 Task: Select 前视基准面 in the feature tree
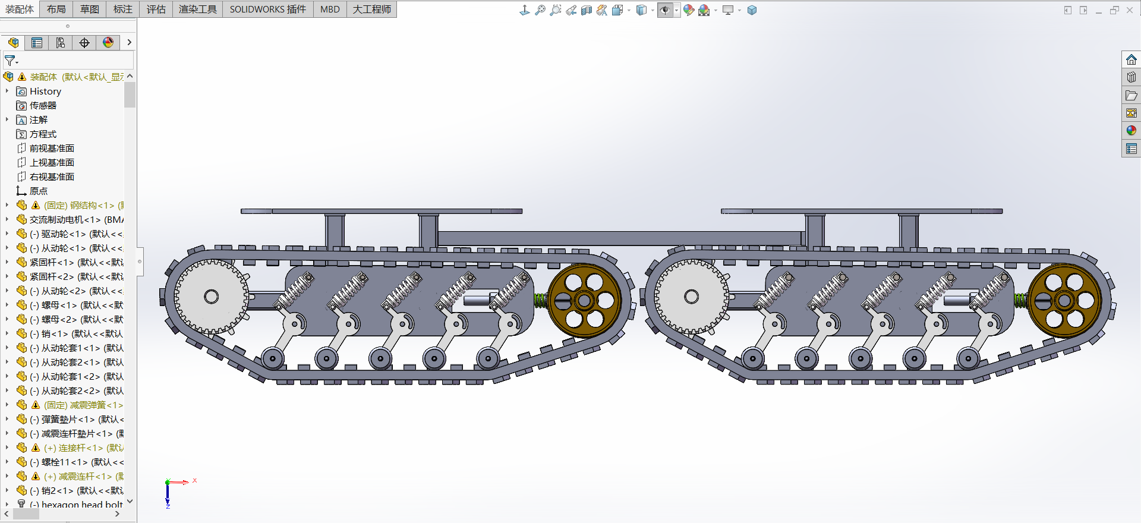(x=52, y=148)
